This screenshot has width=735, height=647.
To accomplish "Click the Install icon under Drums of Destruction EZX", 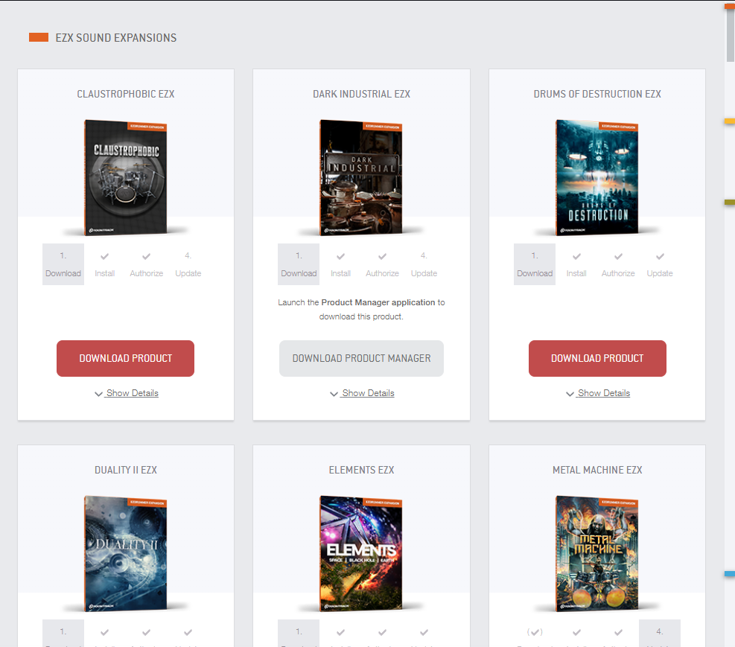I will (576, 257).
